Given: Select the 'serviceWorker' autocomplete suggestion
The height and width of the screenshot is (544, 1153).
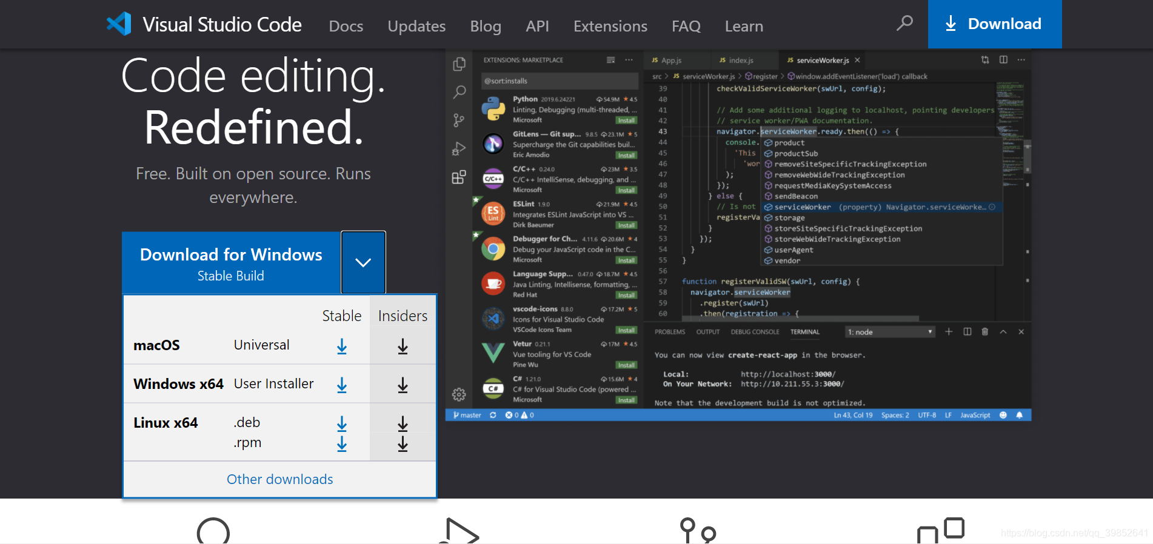Looking at the screenshot, I should pos(882,207).
